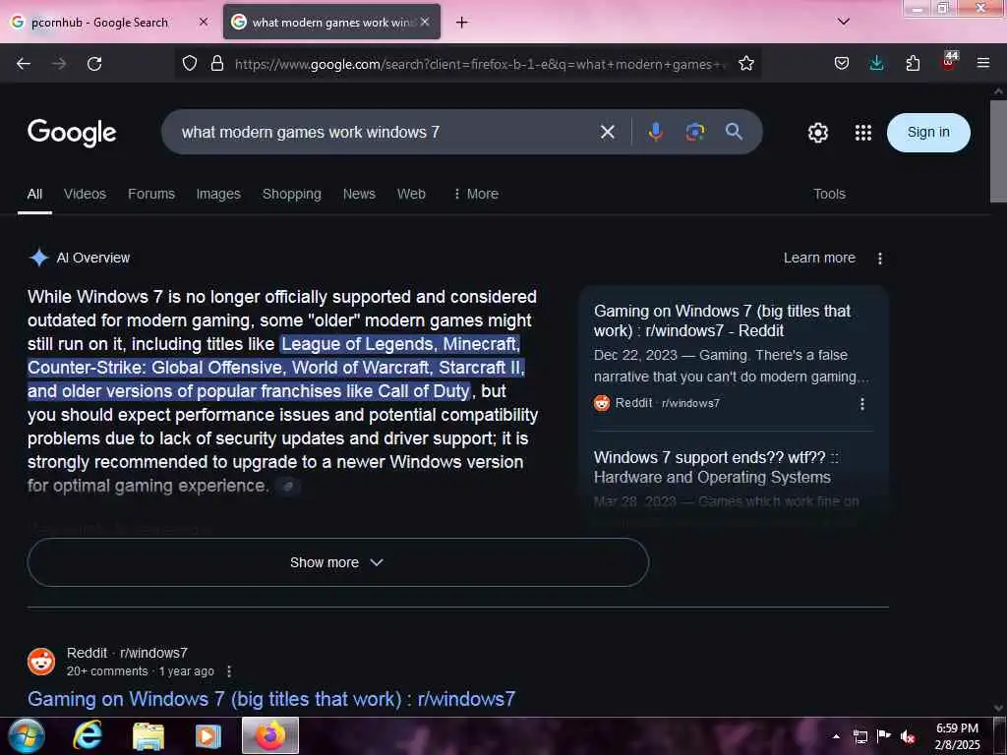Viewport: 1007px width, 755px height.
Task: Open the network tray icon
Action: [x=859, y=736]
